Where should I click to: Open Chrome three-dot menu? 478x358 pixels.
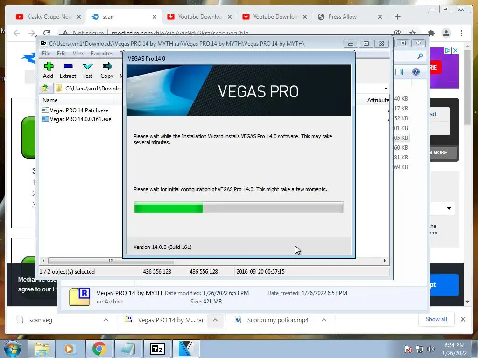tap(462, 33)
